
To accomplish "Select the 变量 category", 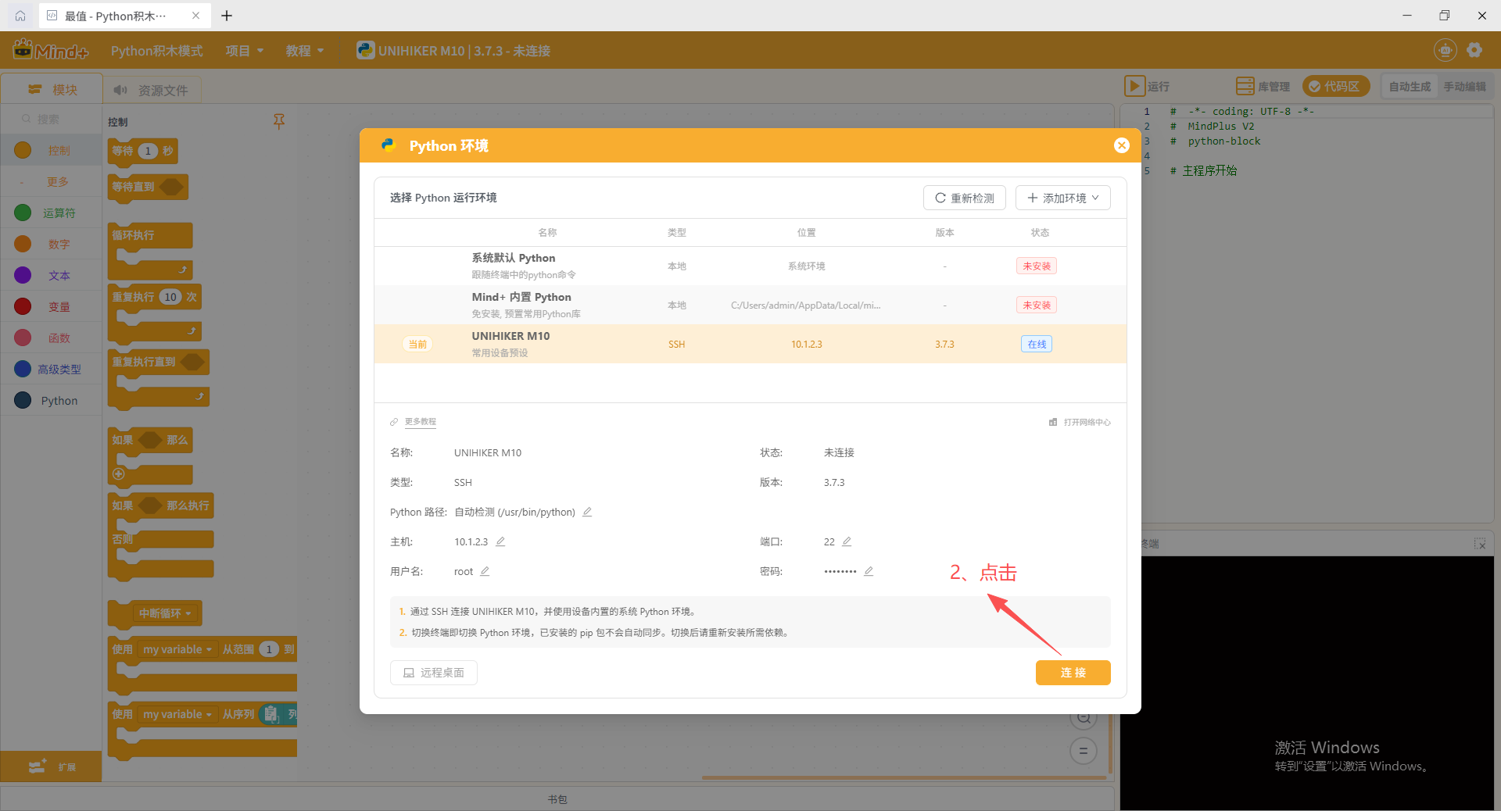I will pyautogui.click(x=51, y=306).
